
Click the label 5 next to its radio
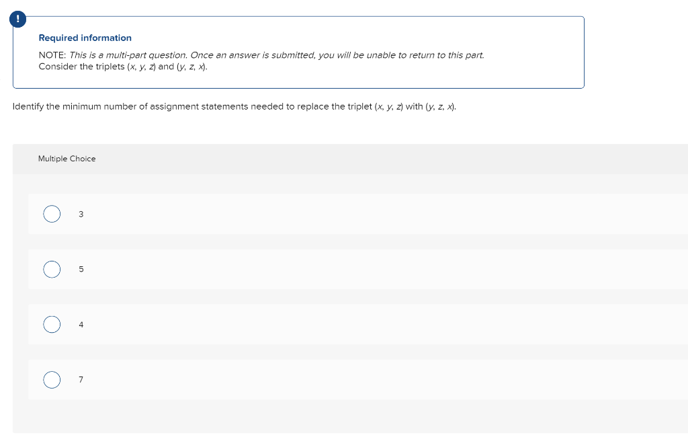[x=81, y=269]
